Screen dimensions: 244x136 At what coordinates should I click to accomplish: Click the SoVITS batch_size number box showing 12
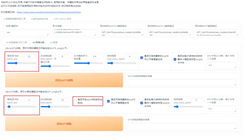click(30, 57)
